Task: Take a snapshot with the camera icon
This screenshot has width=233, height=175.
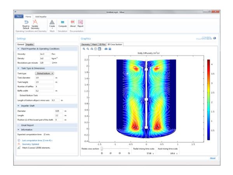Action: 106,49
